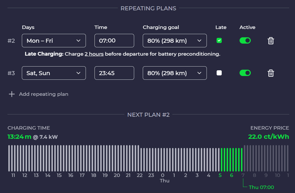Viewport: 295px width, 193px height.
Task: Open plan #2 charging goal dropdown
Action: tap(174, 41)
